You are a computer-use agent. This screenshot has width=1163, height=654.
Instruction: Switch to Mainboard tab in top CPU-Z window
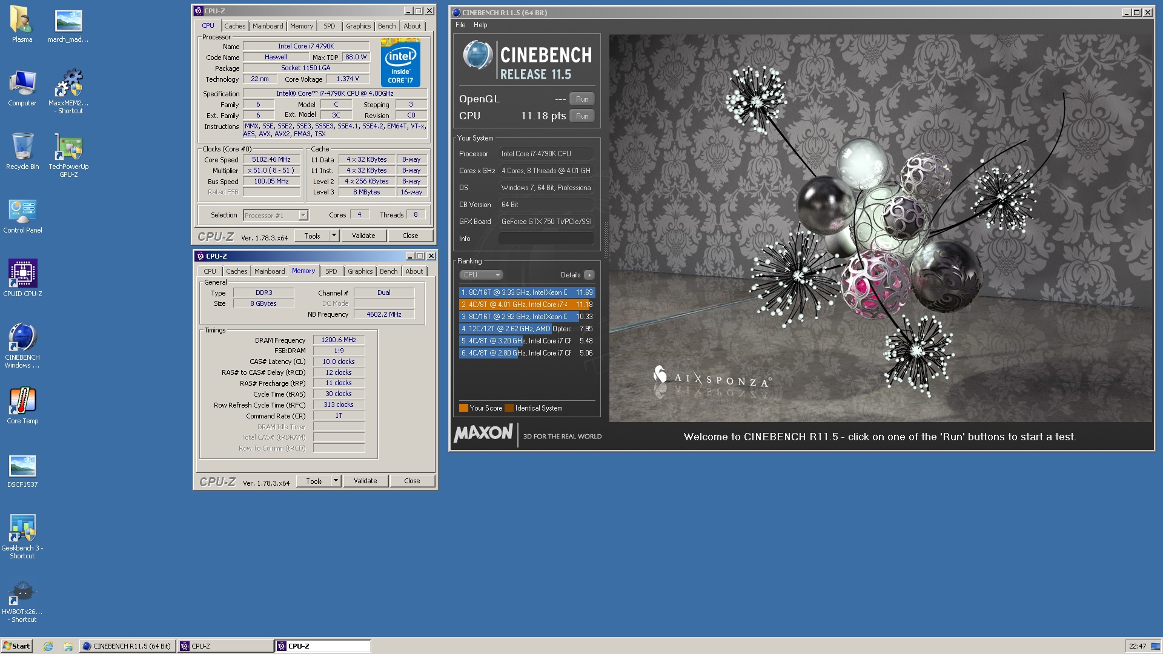pos(268,26)
